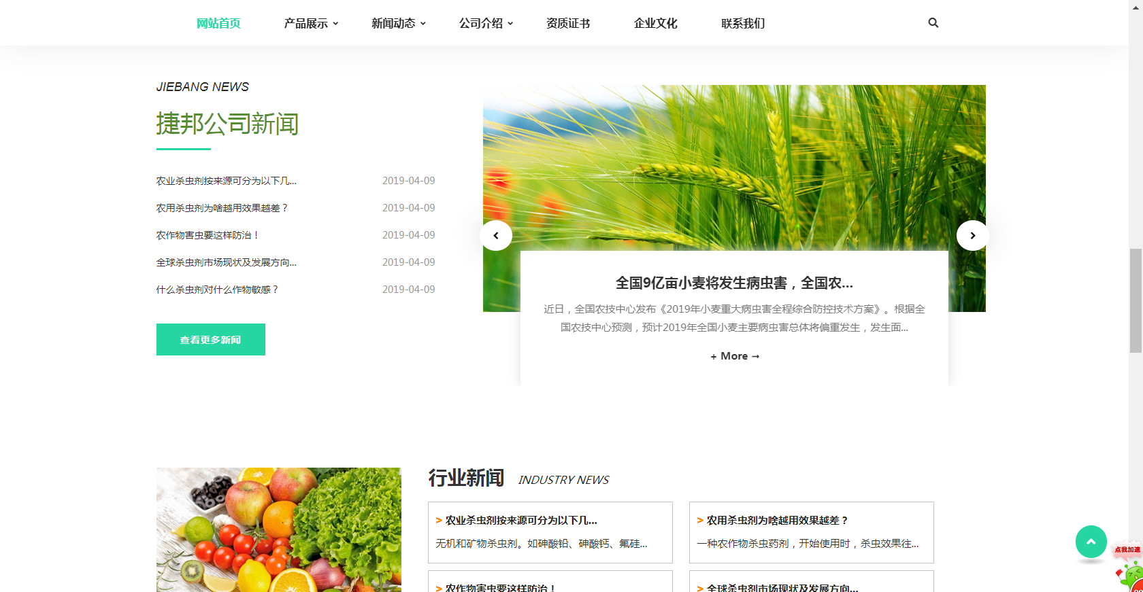Expand the 公司介绍 dropdown menu

[486, 24]
